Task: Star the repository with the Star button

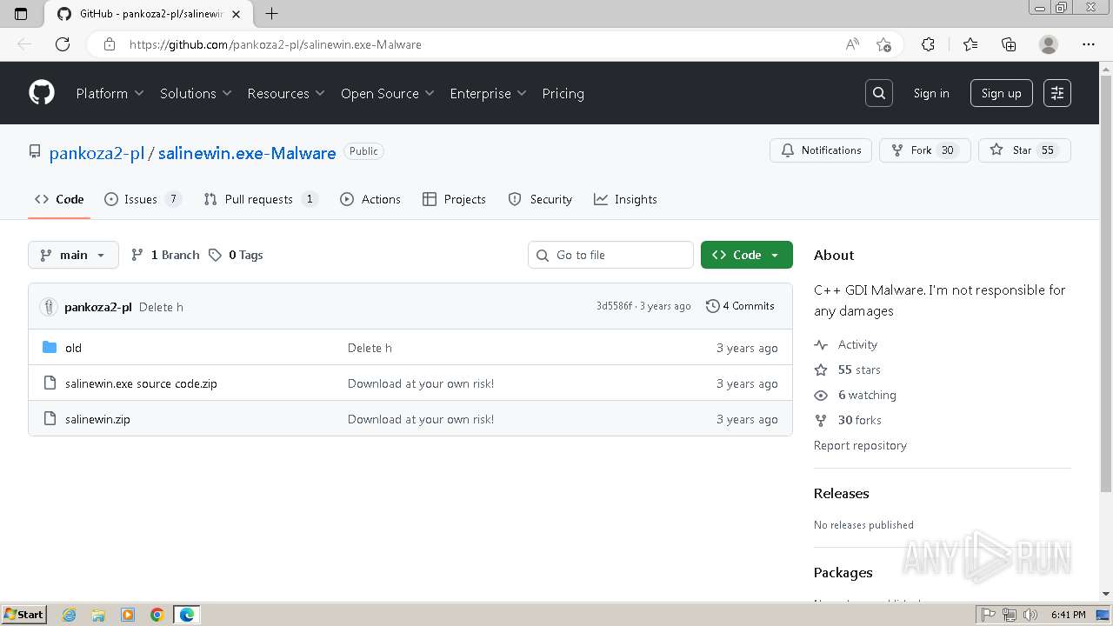Action: (x=1024, y=150)
